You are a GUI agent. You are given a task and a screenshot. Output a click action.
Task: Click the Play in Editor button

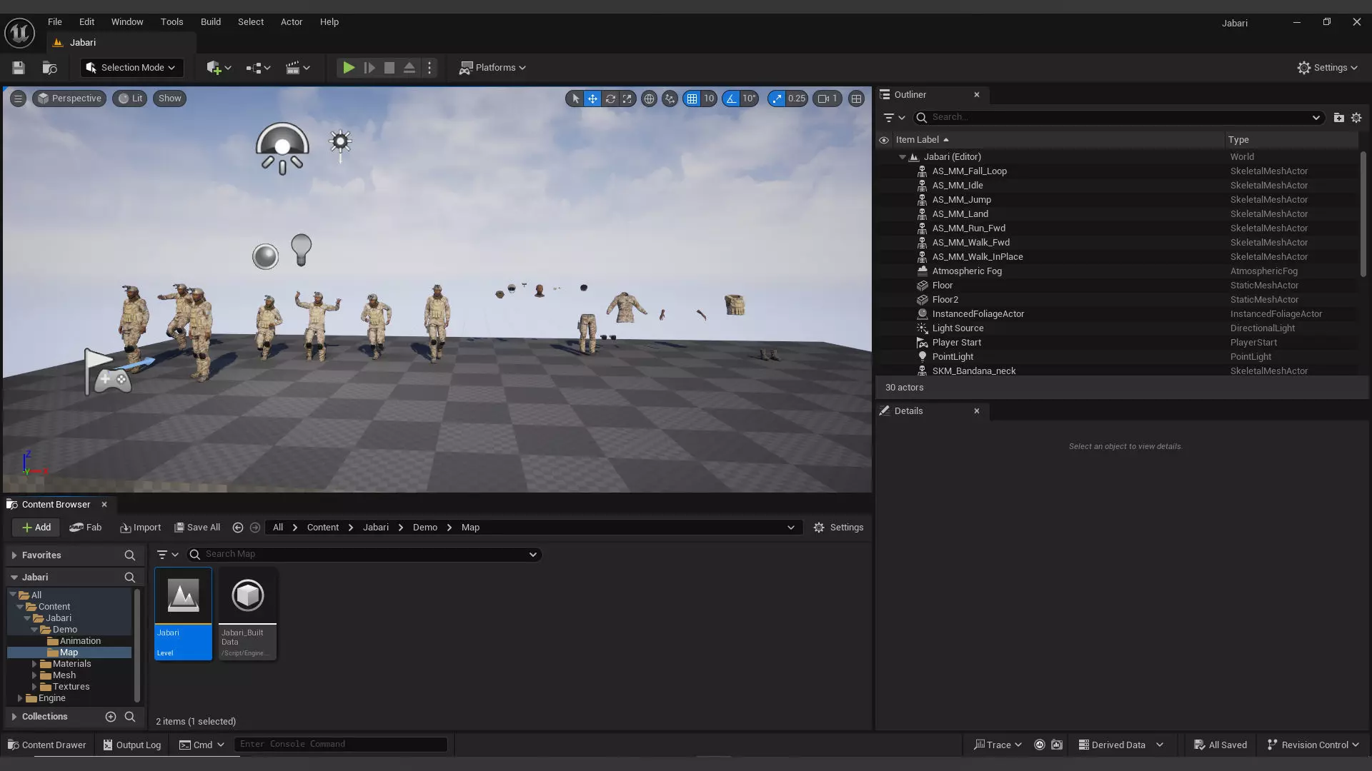(348, 68)
